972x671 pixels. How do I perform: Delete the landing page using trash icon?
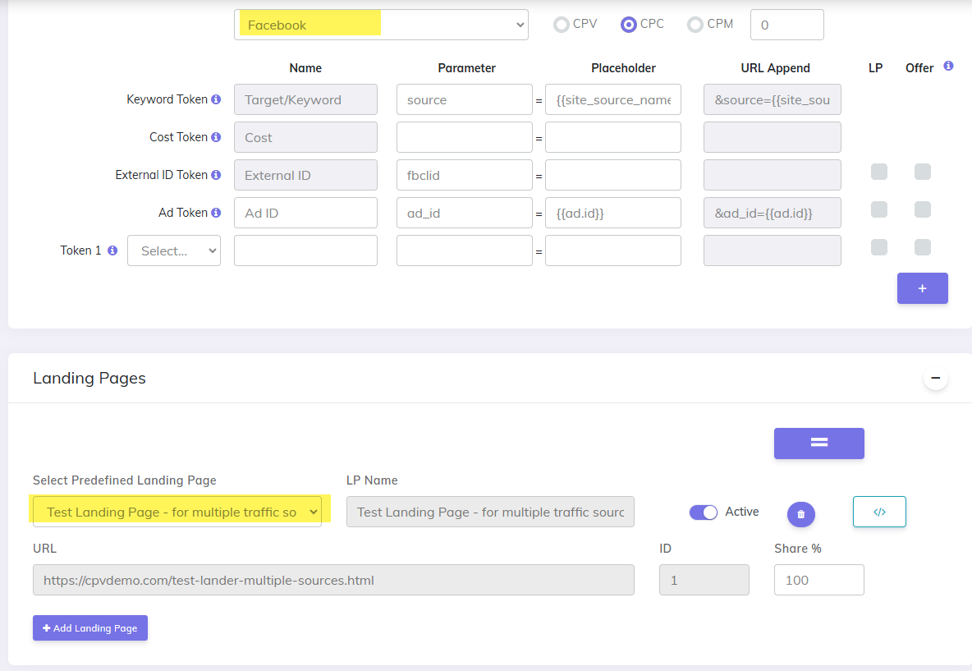click(800, 513)
